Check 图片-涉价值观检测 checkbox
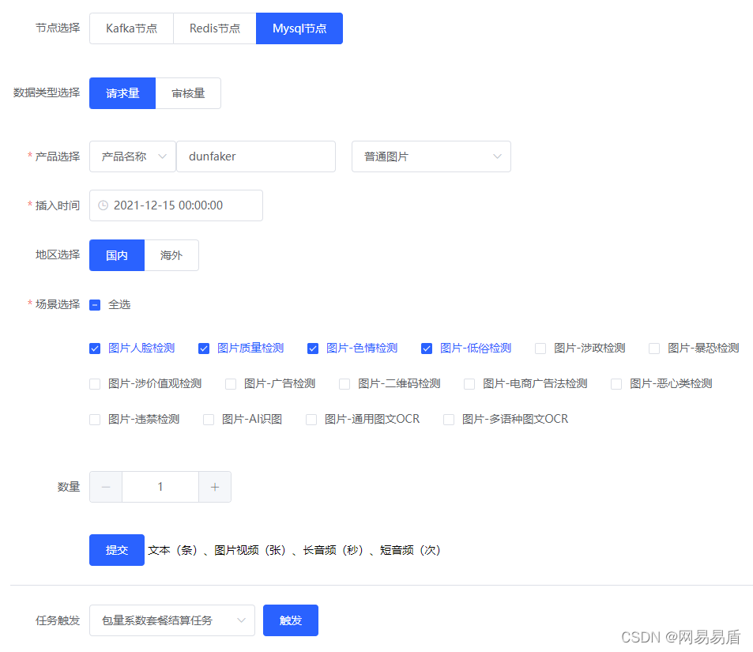 tap(95, 384)
